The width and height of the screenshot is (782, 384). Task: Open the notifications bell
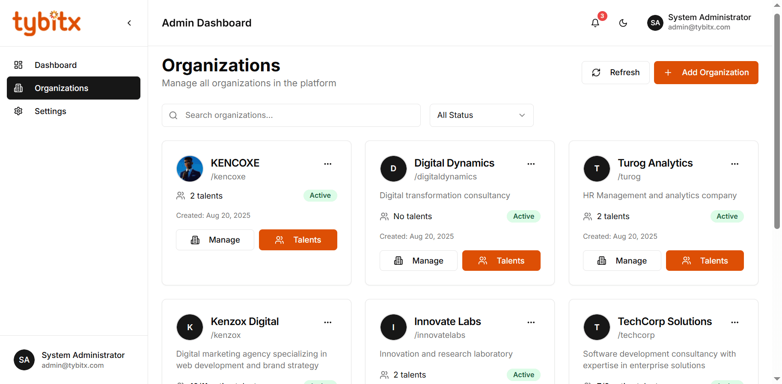pyautogui.click(x=595, y=23)
